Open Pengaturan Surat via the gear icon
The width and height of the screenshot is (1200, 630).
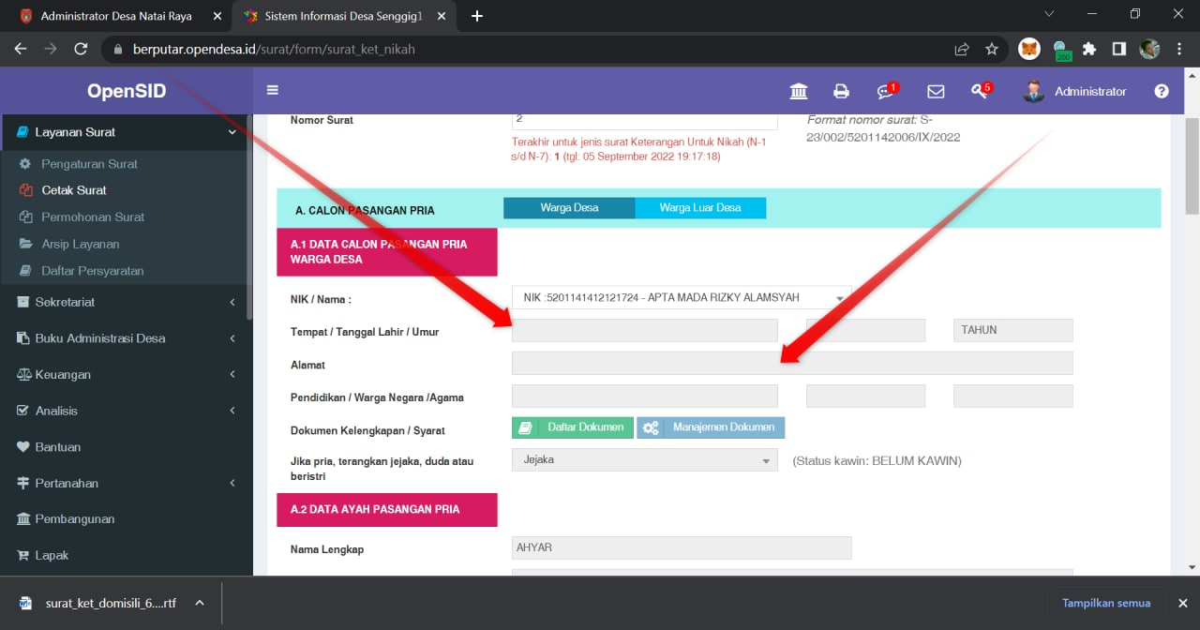89,163
